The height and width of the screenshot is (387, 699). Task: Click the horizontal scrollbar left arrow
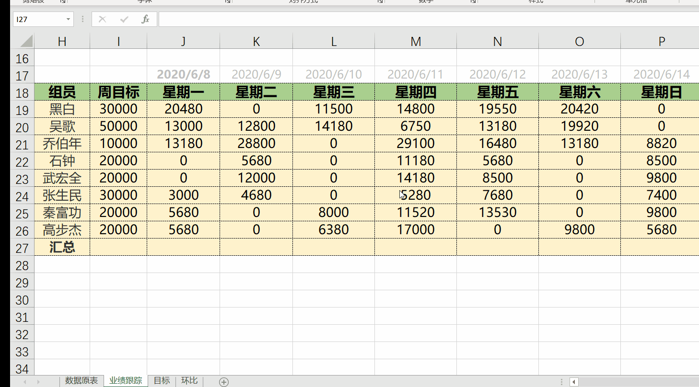[x=574, y=382]
